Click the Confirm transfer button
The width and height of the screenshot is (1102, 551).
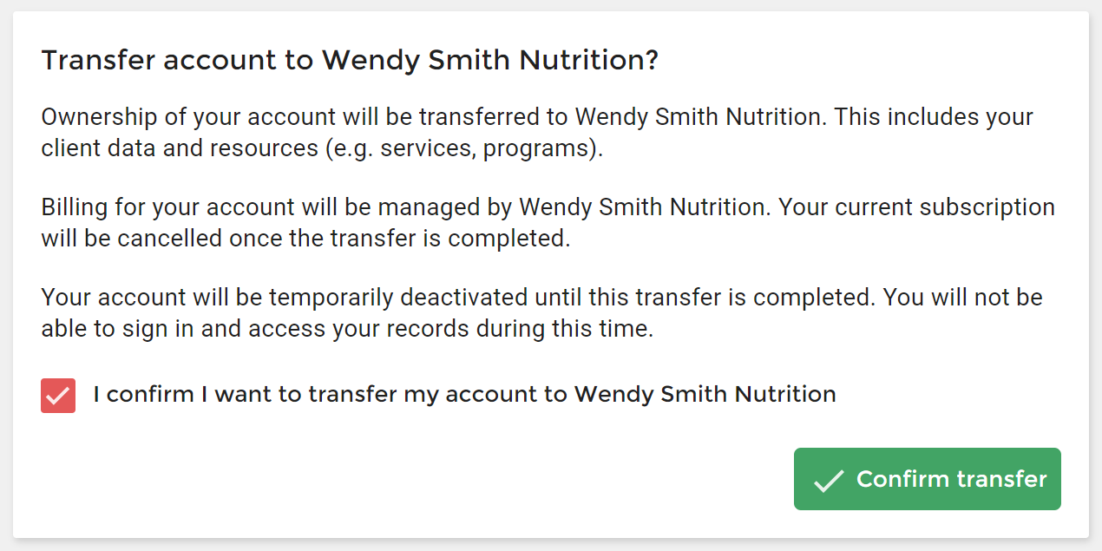(x=927, y=479)
